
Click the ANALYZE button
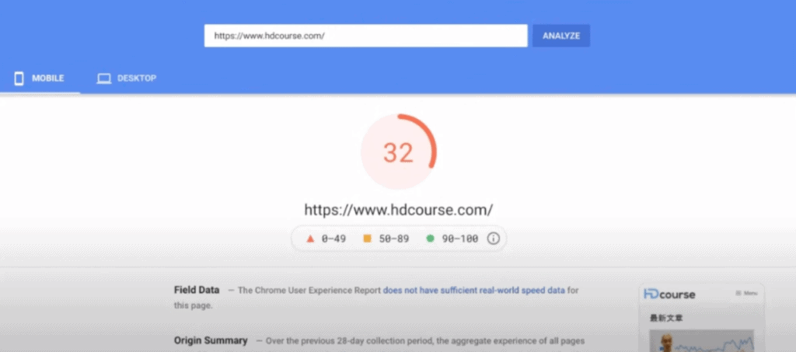pyautogui.click(x=561, y=36)
